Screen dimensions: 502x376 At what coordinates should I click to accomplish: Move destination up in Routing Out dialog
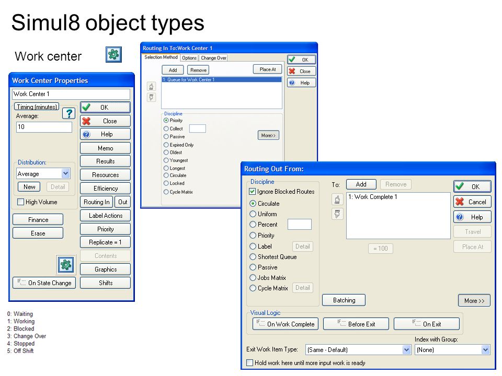[337, 199]
